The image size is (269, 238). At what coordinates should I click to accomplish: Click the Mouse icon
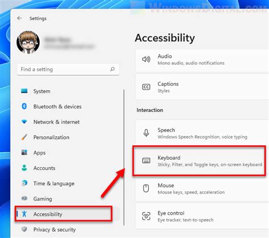tap(146, 189)
